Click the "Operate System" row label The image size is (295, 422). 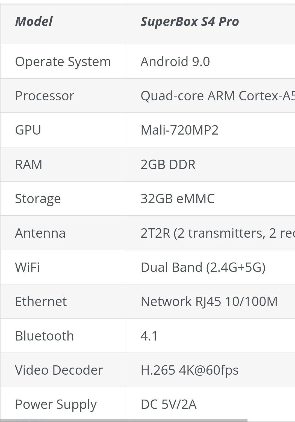click(x=63, y=62)
